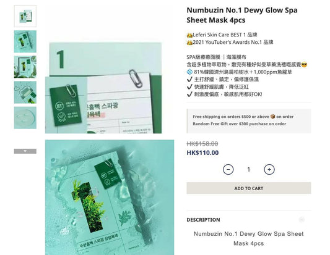Click the package box icon in shipping notice
The image size is (330, 255).
(273, 116)
